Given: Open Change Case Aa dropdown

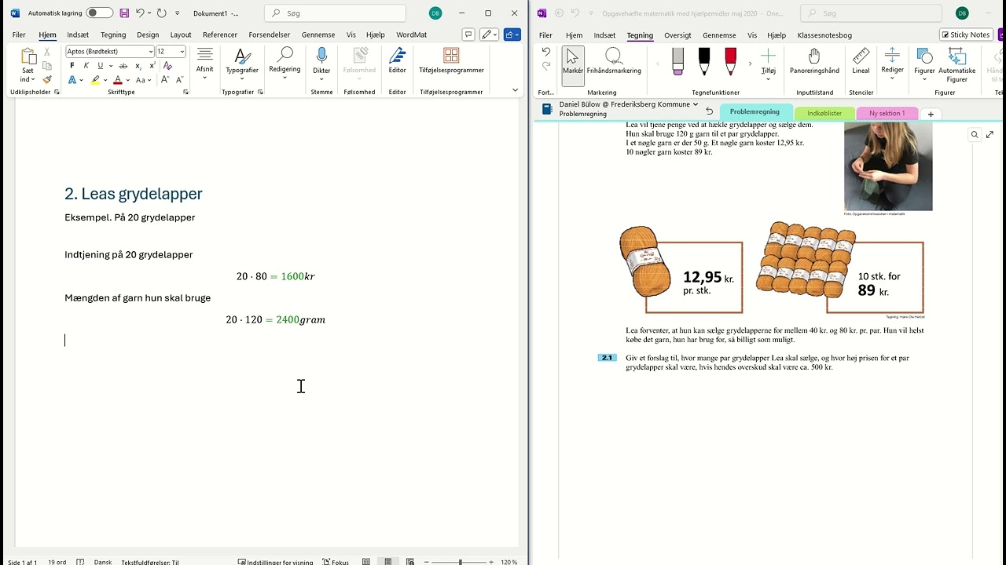Looking at the screenshot, I should (143, 80).
